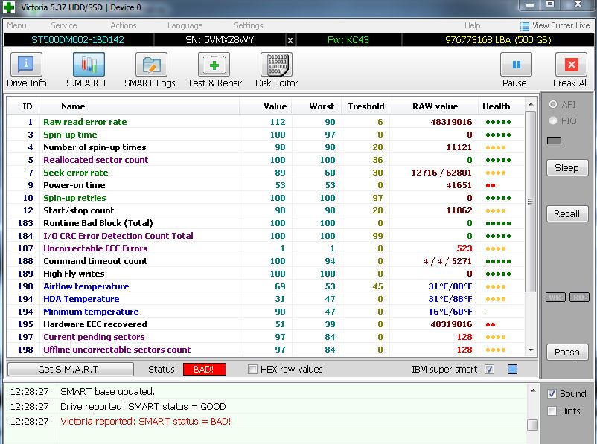Click SMART table scroll up arrow
The width and height of the screenshot is (597, 444).
click(x=531, y=104)
